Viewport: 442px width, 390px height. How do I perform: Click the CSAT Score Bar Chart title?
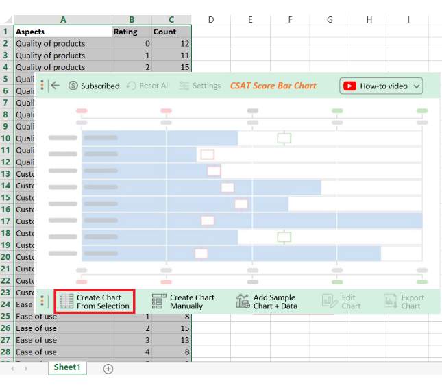pyautogui.click(x=273, y=86)
